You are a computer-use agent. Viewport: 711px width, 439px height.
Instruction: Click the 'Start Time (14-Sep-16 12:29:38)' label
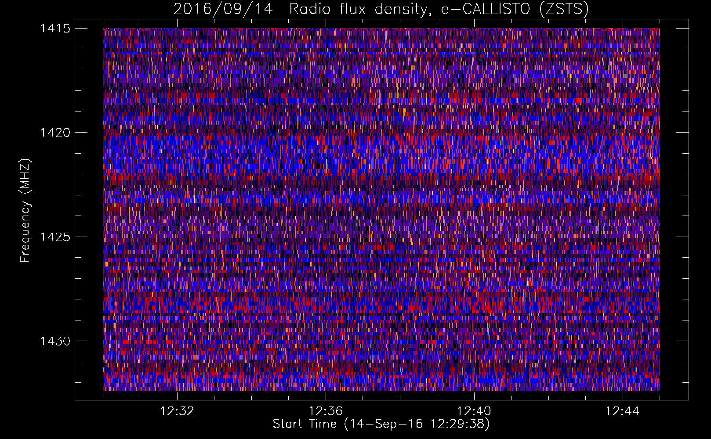381,424
